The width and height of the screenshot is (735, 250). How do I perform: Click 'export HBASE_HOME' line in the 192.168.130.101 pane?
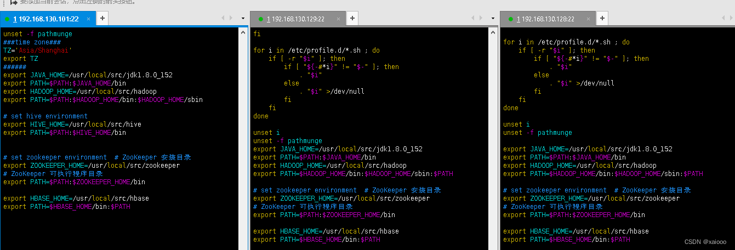pyautogui.click(x=76, y=198)
